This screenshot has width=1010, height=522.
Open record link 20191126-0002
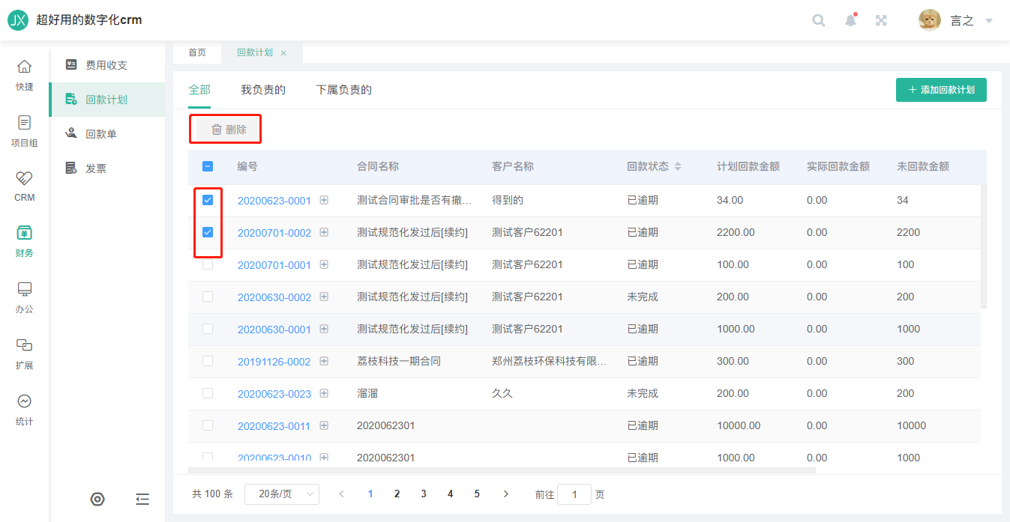pyautogui.click(x=274, y=362)
